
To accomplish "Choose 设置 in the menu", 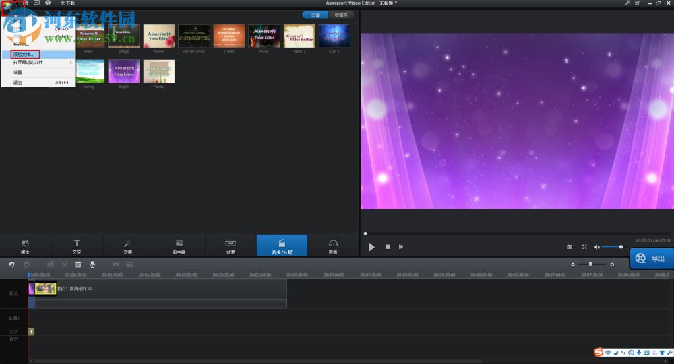I will 38,72.
